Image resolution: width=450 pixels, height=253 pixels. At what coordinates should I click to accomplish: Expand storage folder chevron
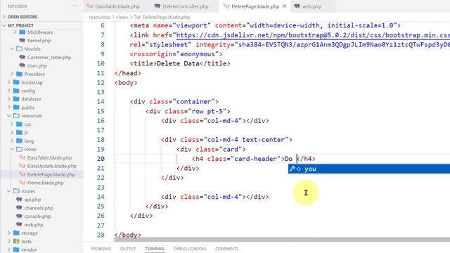9,233
